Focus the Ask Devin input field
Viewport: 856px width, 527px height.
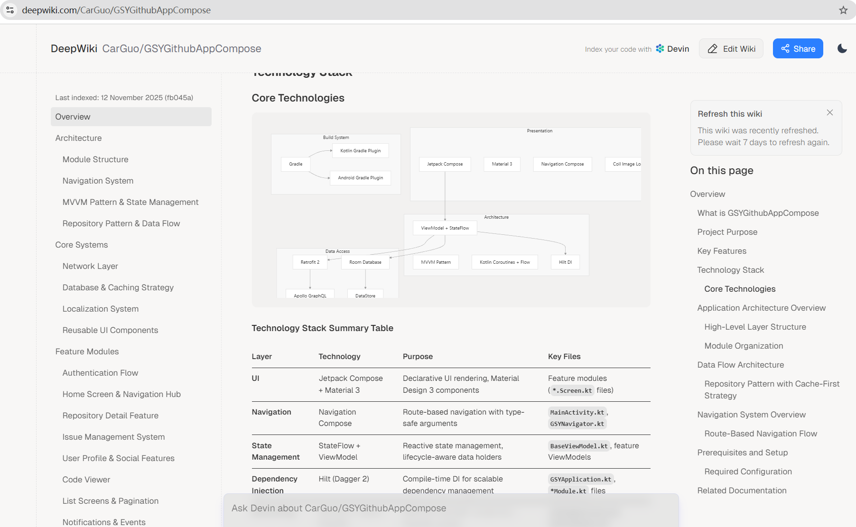tap(451, 508)
